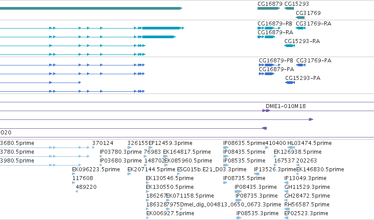This screenshot has width=374, height=220.
Task: Select the CG31769 gene glyph
Action: click(300, 18)
